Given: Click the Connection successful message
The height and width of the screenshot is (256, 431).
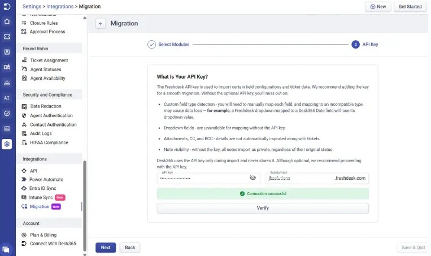Looking at the screenshot, I should pos(263,194).
